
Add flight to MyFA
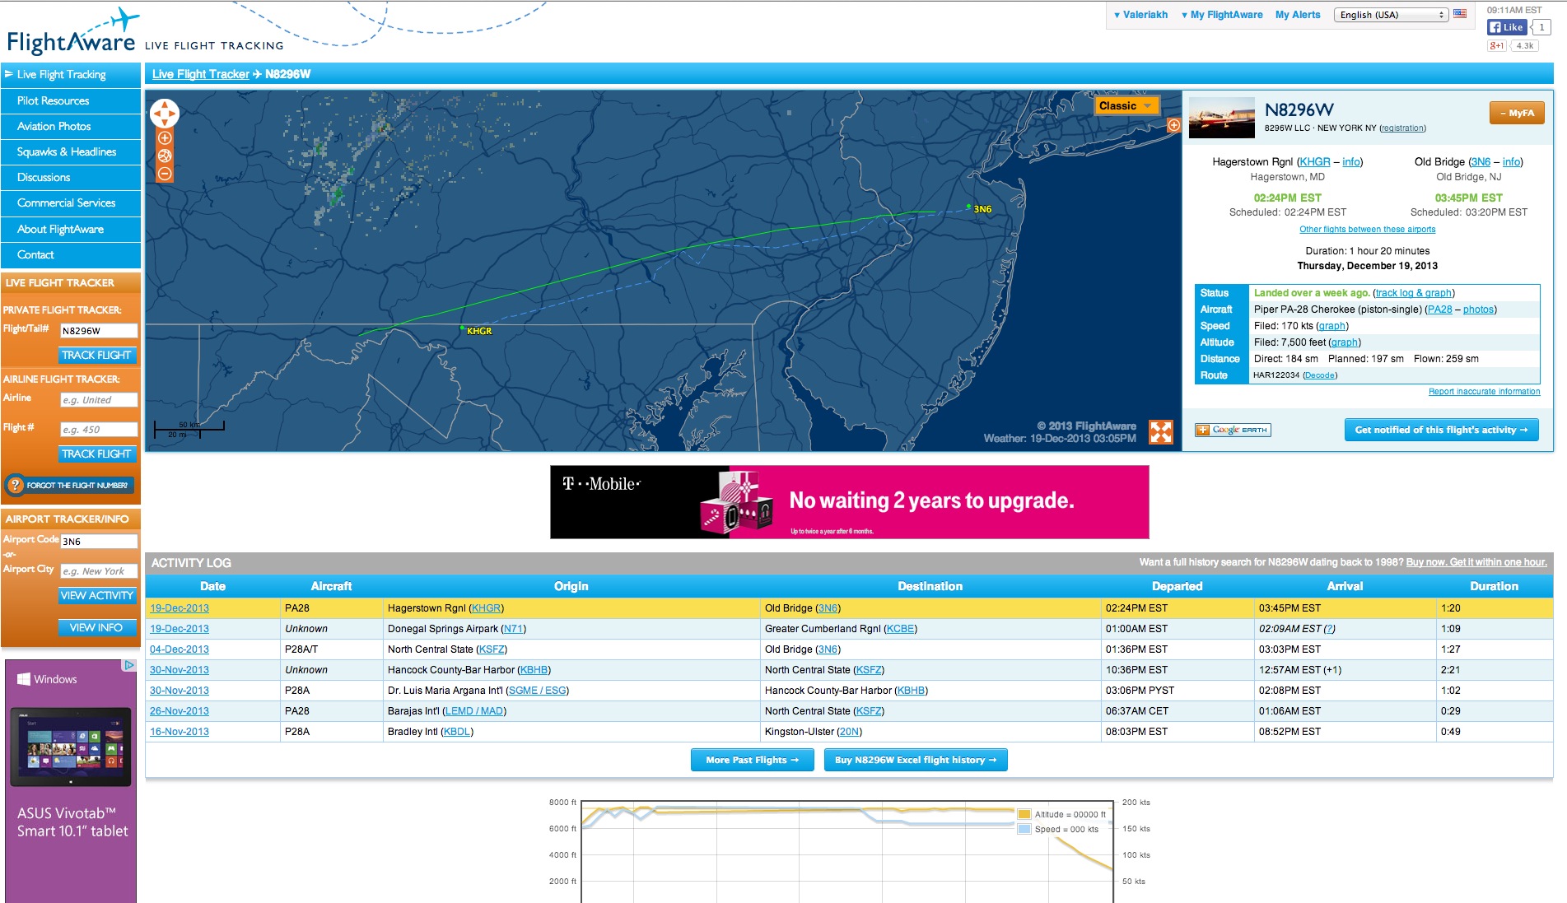(1517, 113)
